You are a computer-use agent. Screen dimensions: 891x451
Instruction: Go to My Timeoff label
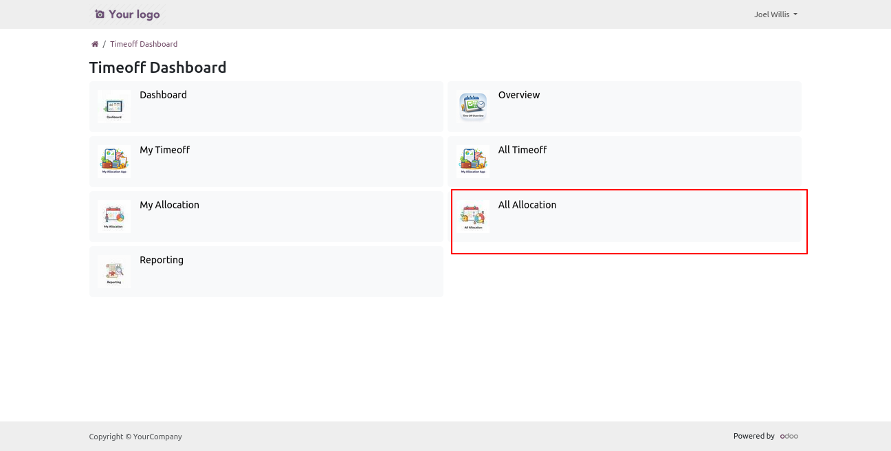pyautogui.click(x=164, y=150)
